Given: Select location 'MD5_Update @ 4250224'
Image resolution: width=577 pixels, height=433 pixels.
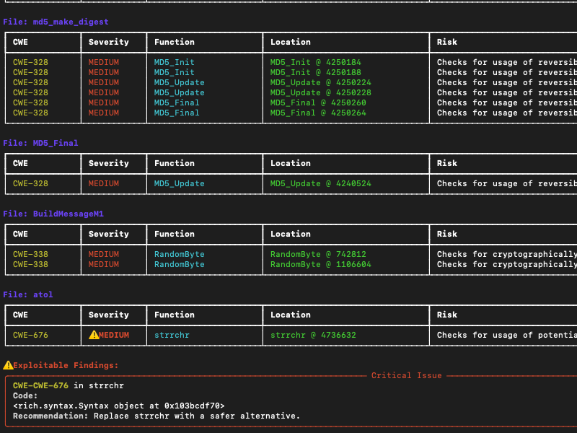Looking at the screenshot, I should (320, 82).
